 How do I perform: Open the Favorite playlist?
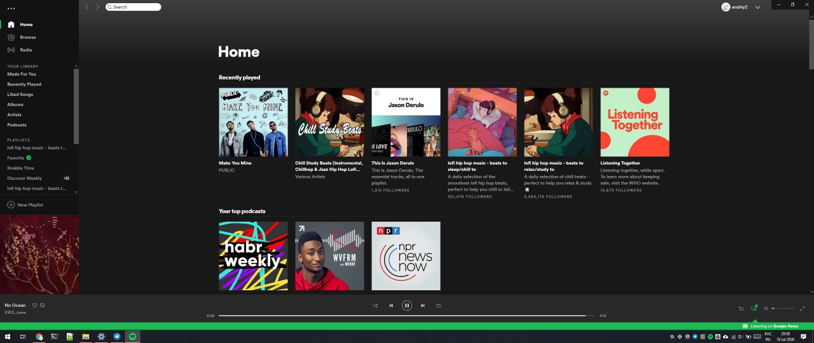[x=16, y=158]
